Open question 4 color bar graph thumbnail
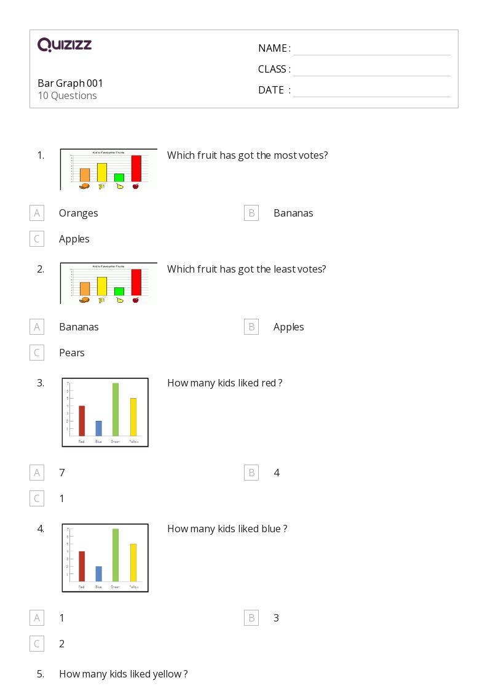The width and height of the screenshot is (488, 691). point(105,557)
